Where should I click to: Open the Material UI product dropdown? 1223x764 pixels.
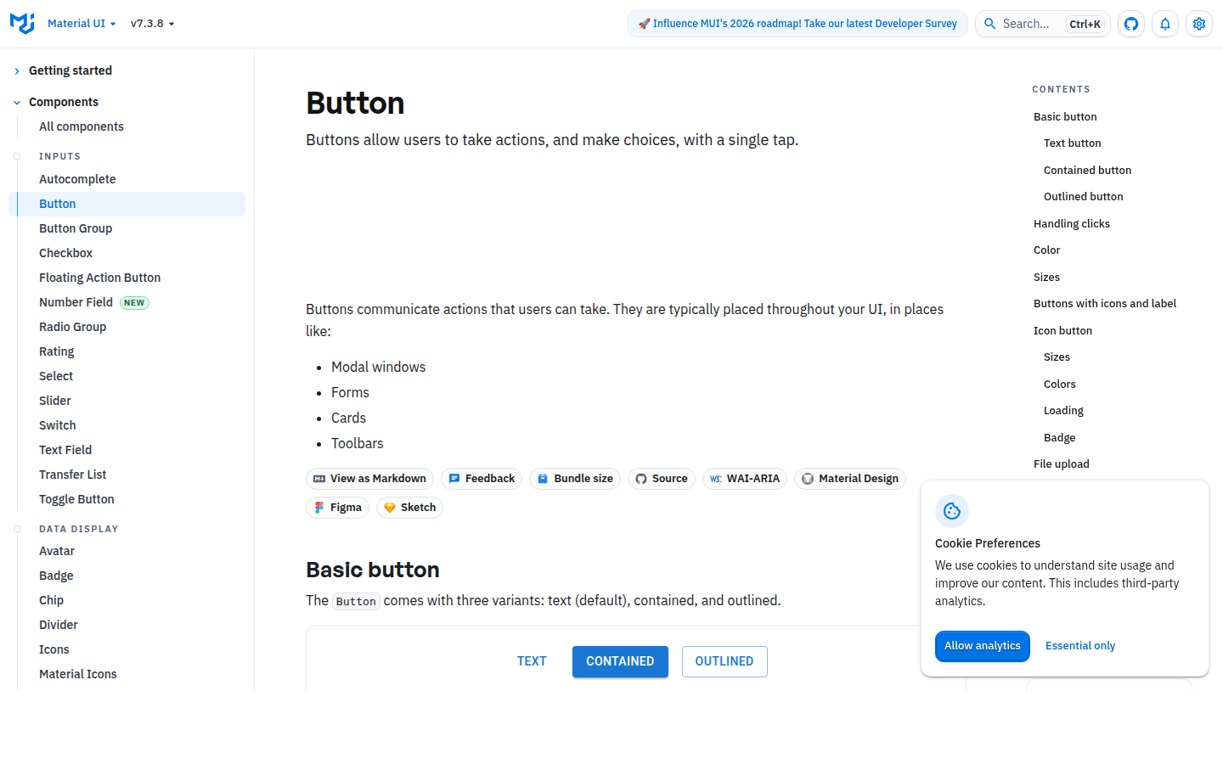point(82,24)
